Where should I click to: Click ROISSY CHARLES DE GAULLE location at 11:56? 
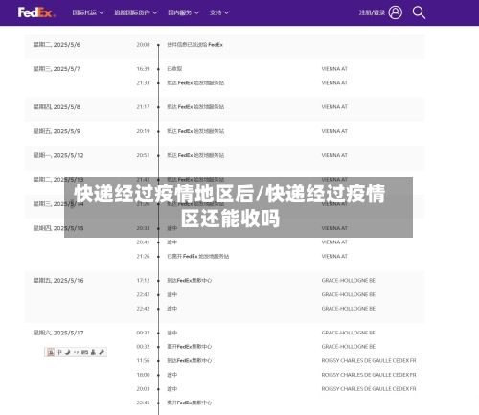click(x=369, y=360)
